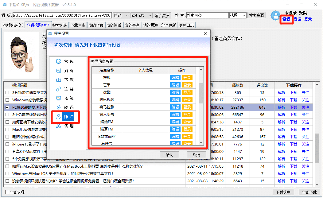The image size is (323, 198).
Task: Expand the MP4-AVC format dropdown
Action: coord(150,15)
